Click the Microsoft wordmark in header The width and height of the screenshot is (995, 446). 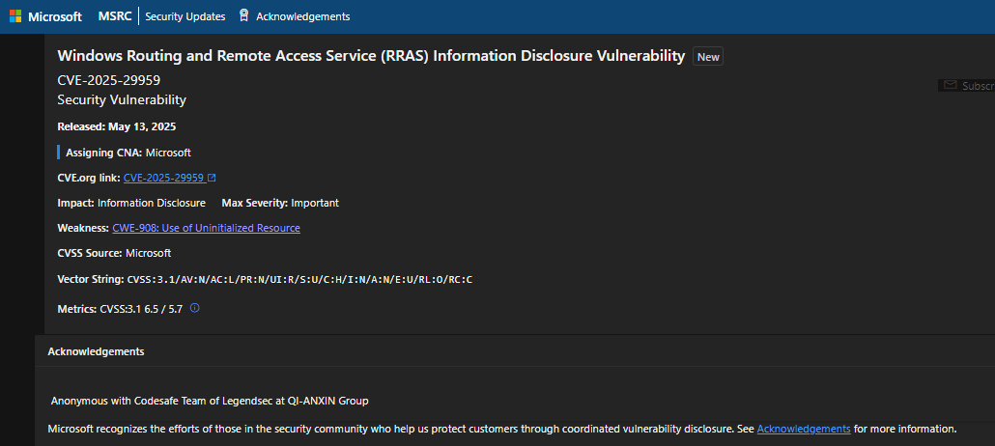[x=55, y=16]
